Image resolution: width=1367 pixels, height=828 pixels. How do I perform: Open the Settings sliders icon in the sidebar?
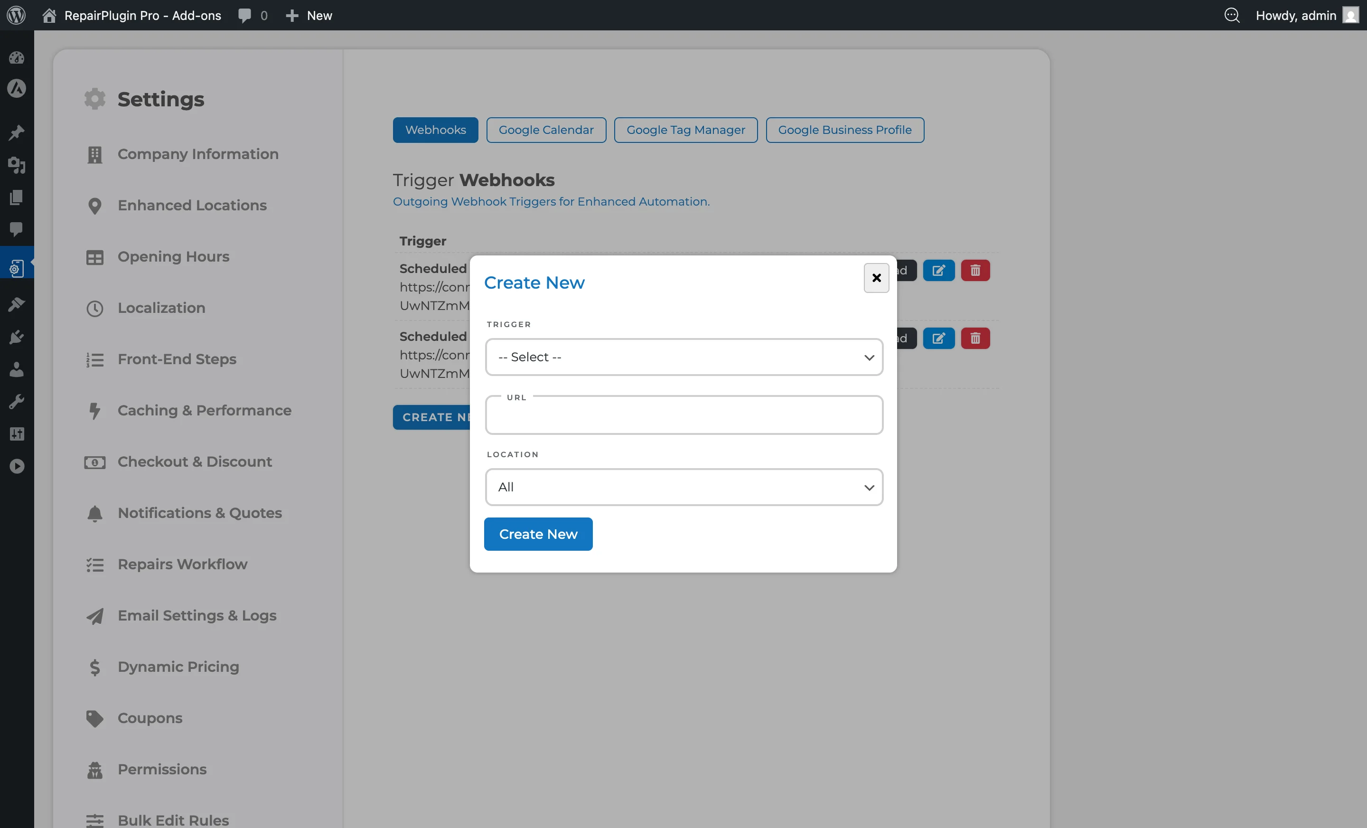click(x=17, y=433)
